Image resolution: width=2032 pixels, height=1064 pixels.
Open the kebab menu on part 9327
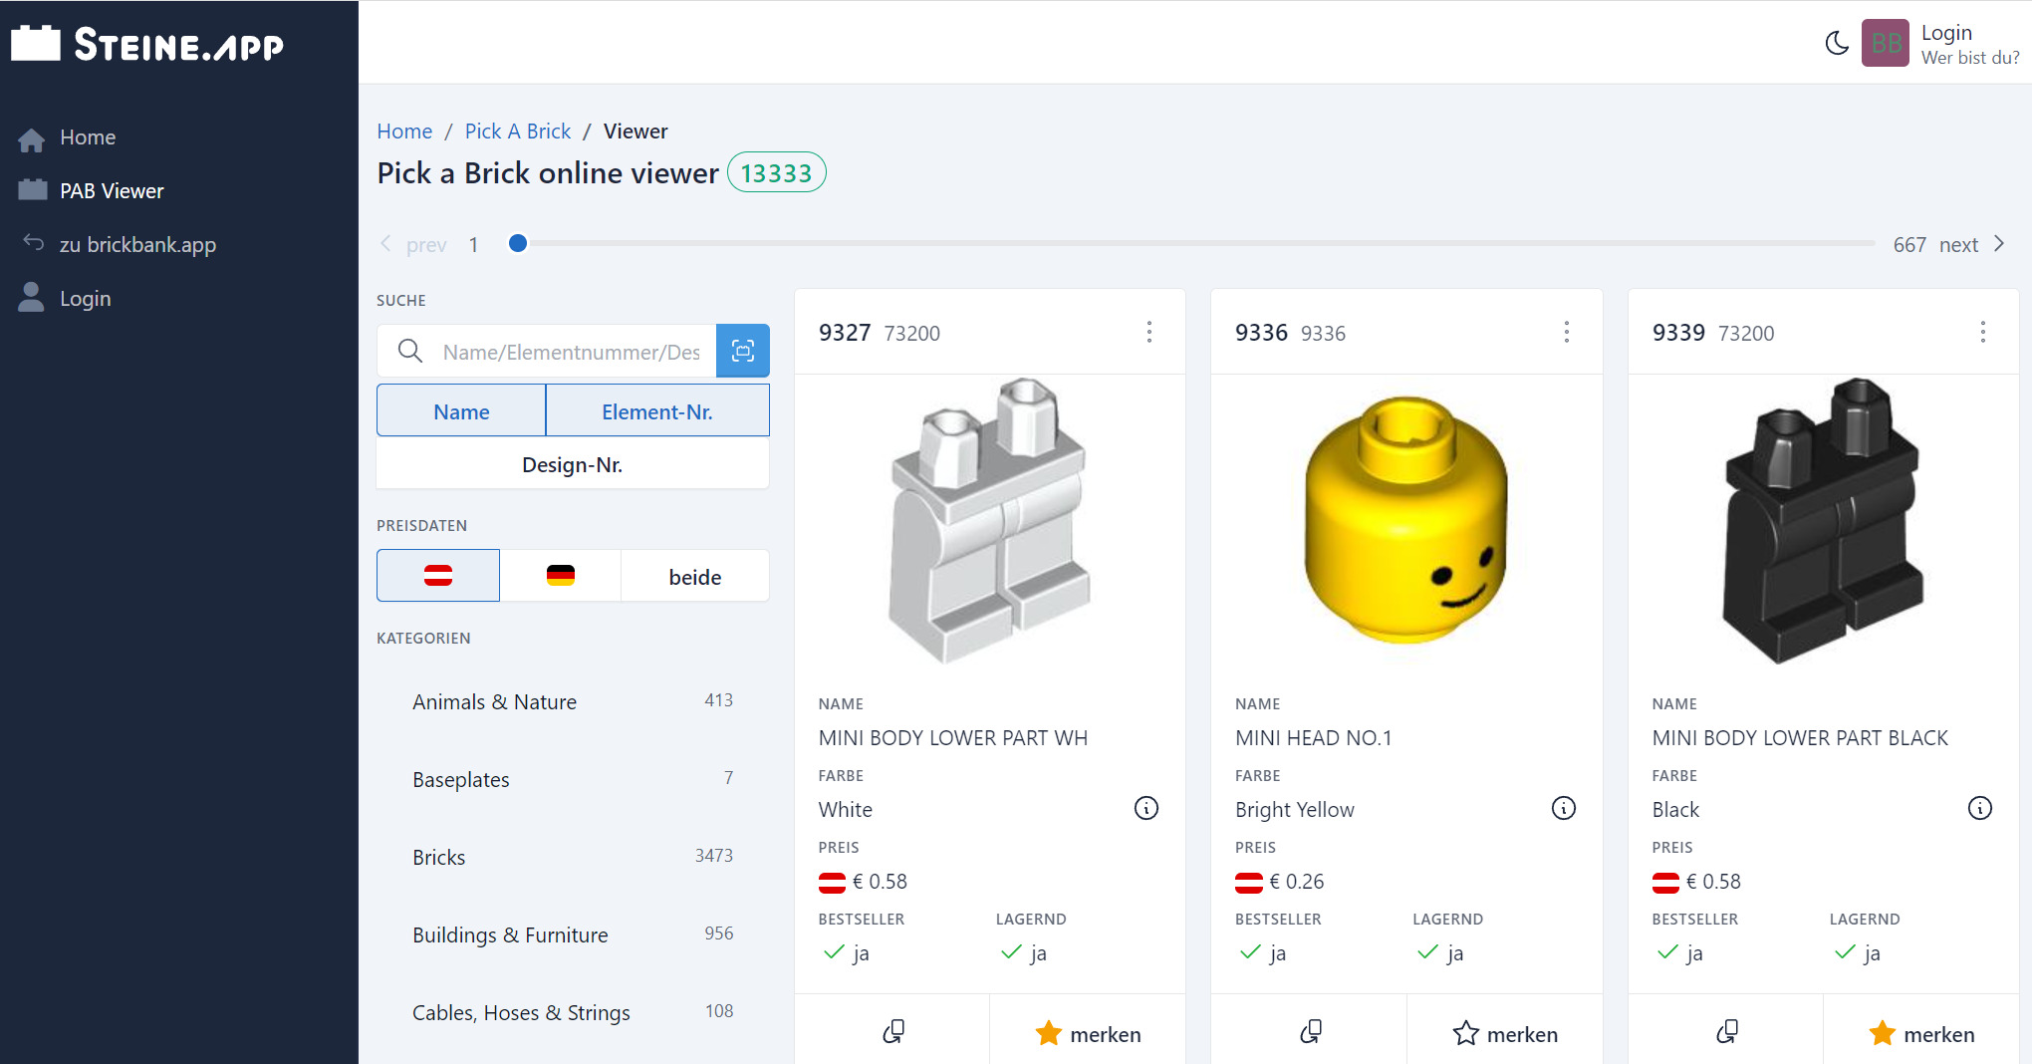tap(1150, 332)
